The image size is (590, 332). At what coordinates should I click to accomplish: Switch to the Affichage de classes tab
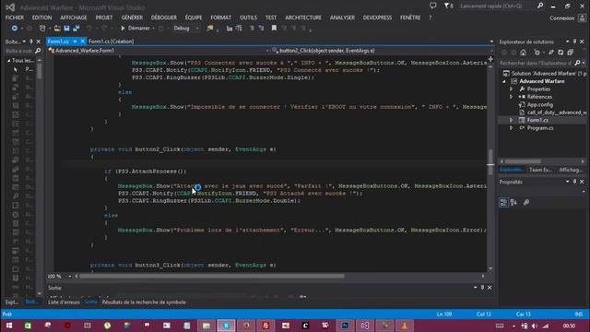(x=571, y=170)
